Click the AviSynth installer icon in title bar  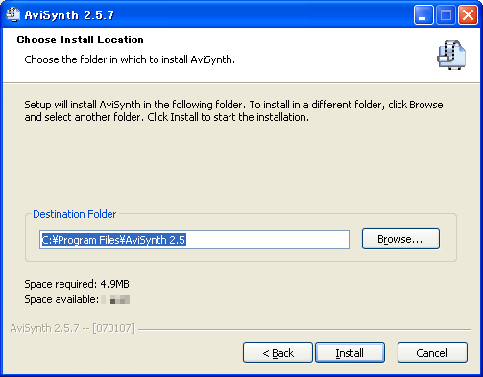coord(12,14)
